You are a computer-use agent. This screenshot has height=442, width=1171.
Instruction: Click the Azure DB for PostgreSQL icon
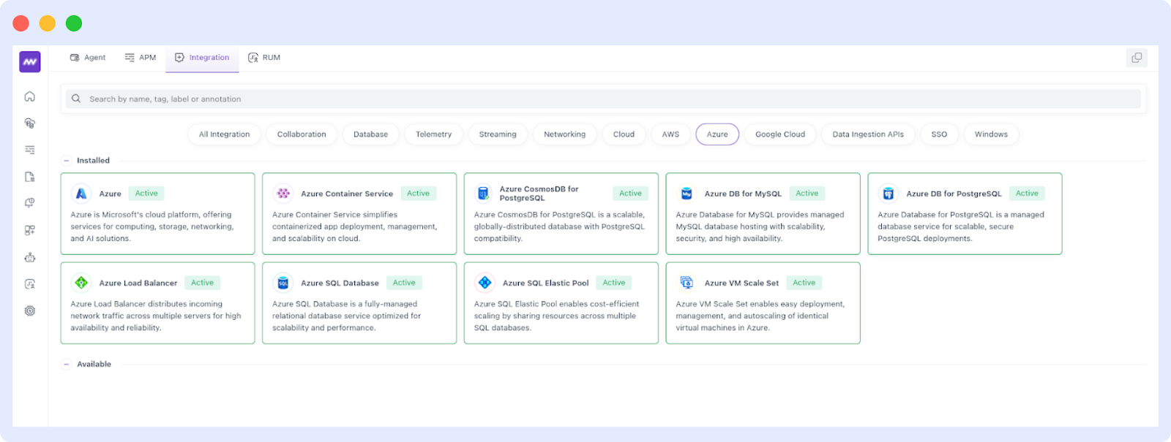tap(888, 194)
